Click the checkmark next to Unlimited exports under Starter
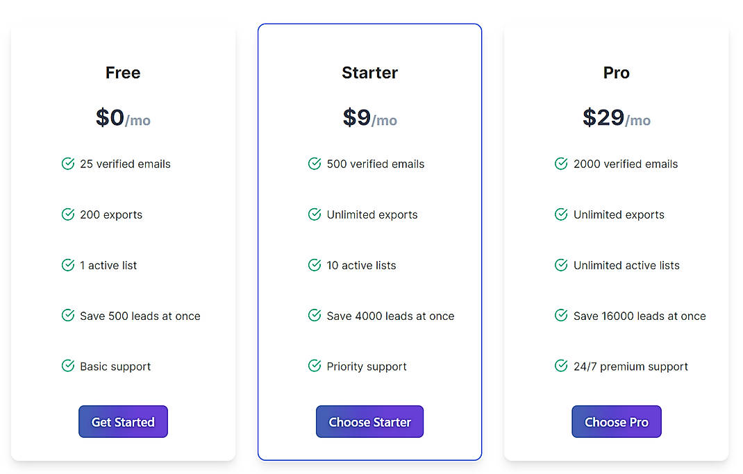743x474 pixels. pos(314,214)
